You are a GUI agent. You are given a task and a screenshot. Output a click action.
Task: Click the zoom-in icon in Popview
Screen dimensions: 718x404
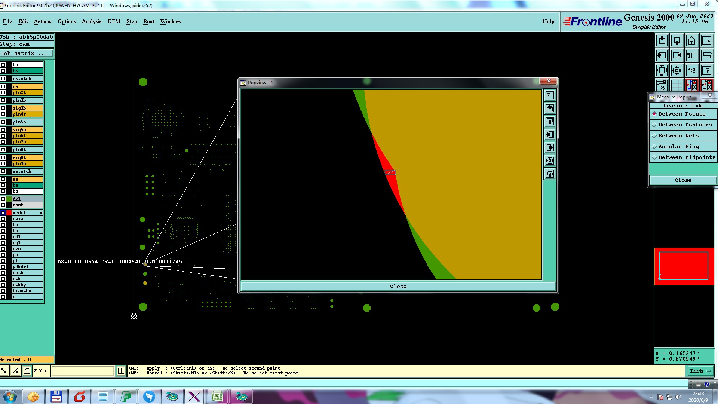(x=550, y=160)
